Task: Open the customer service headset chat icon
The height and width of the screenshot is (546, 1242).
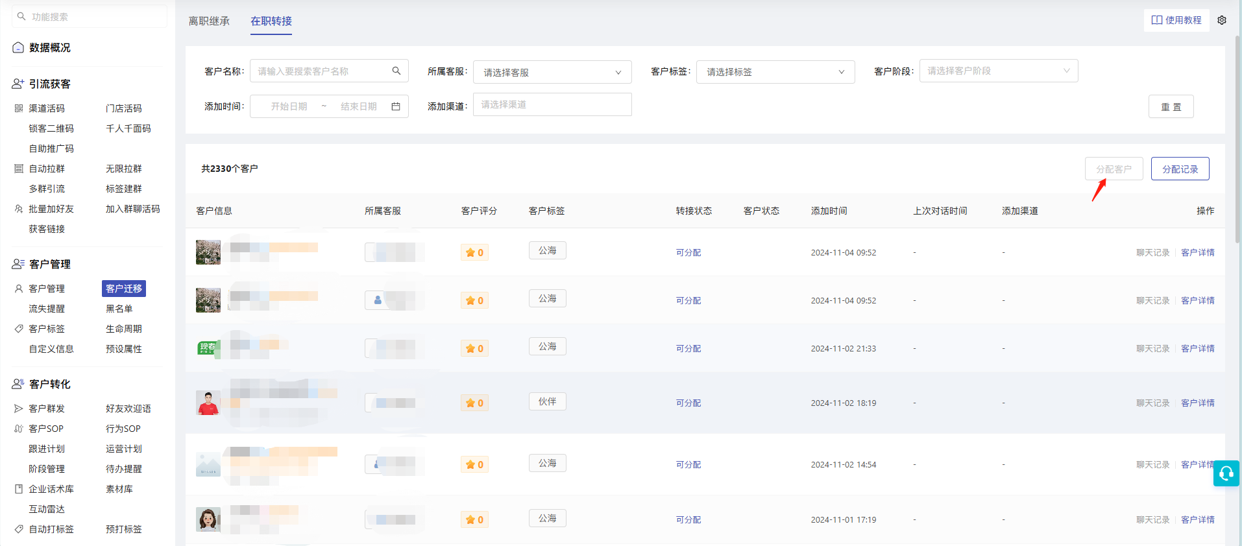Action: 1226,473
